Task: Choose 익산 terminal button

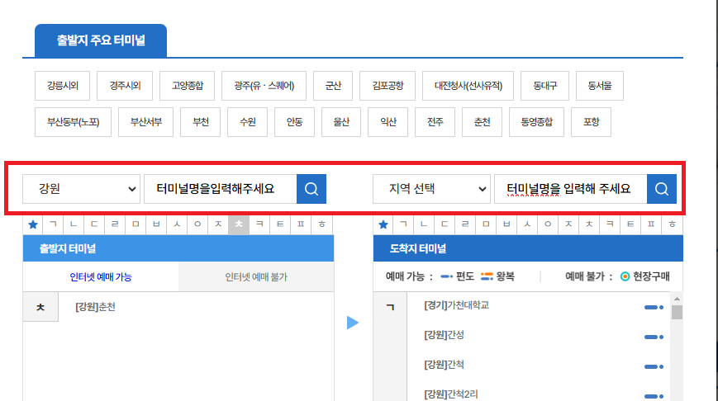Action: point(388,122)
